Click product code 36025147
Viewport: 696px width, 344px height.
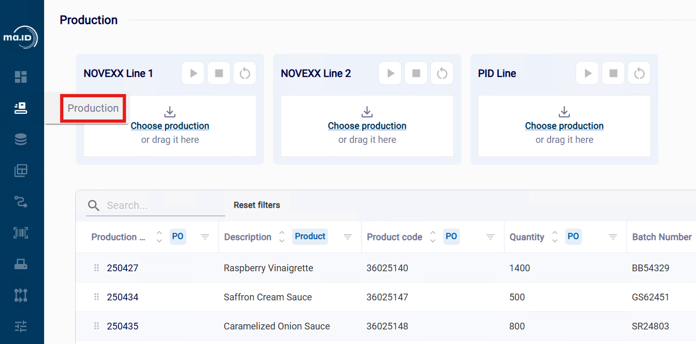pos(387,297)
